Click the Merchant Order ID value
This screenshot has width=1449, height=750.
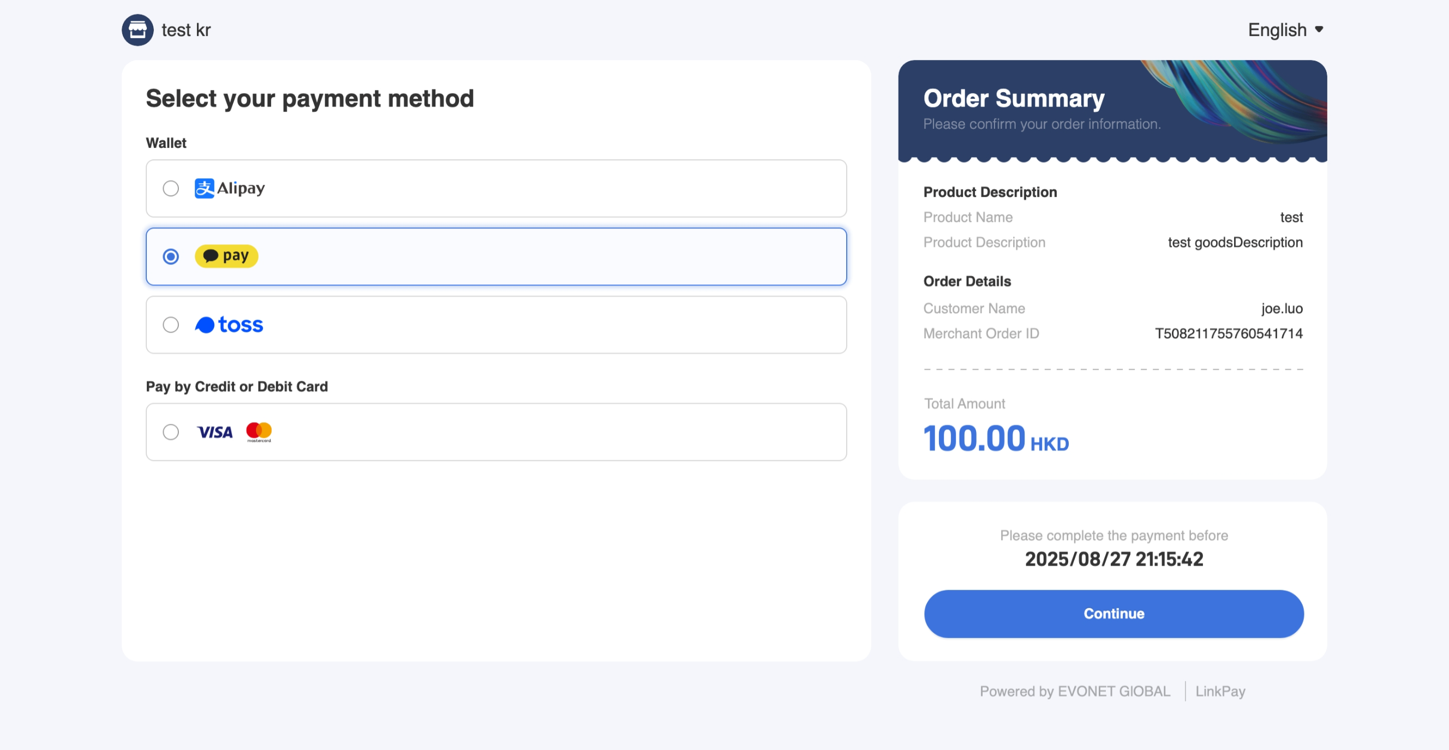1229,334
